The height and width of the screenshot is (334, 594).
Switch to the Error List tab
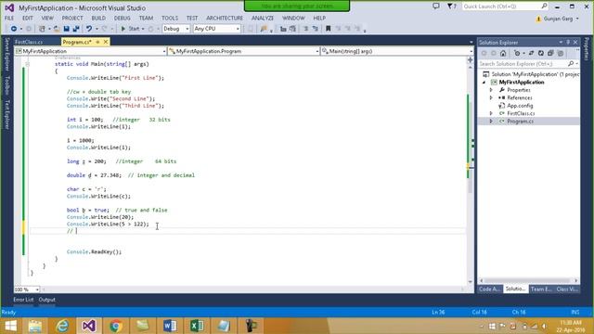23,300
